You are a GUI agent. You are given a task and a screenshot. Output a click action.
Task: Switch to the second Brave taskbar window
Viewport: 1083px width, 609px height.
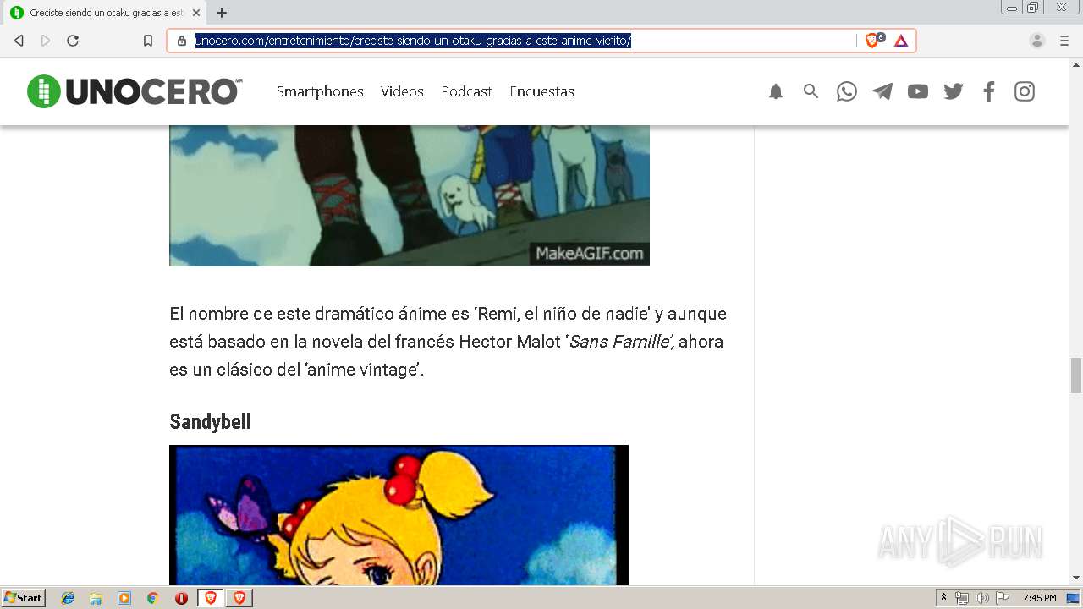239,598
